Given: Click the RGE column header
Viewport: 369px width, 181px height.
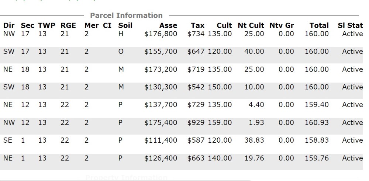Looking at the screenshot, I should 68,25.
